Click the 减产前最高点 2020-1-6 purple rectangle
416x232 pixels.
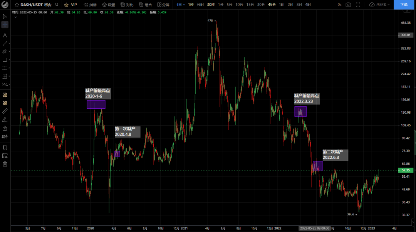(x=96, y=104)
